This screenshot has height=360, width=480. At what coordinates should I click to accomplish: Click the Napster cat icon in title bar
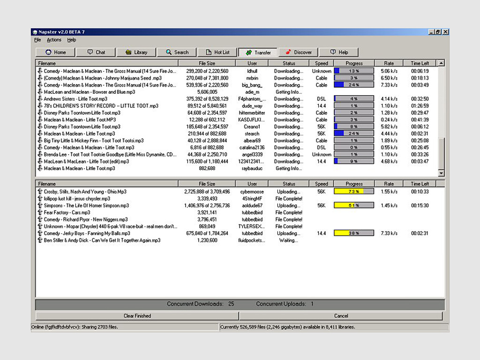35,32
